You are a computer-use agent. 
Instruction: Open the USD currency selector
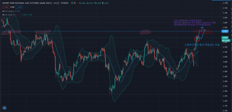click(x=226, y=3)
